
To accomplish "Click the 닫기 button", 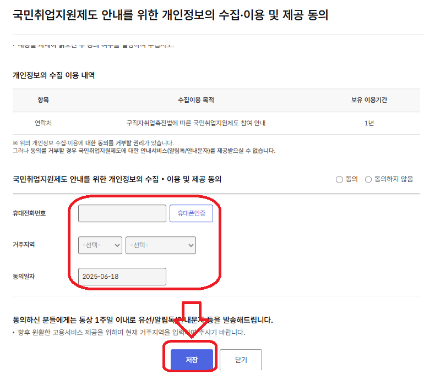I will (x=241, y=360).
